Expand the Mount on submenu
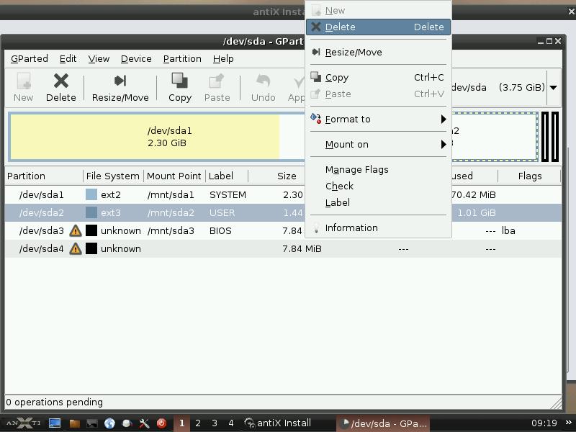576x432 pixels. point(378,145)
